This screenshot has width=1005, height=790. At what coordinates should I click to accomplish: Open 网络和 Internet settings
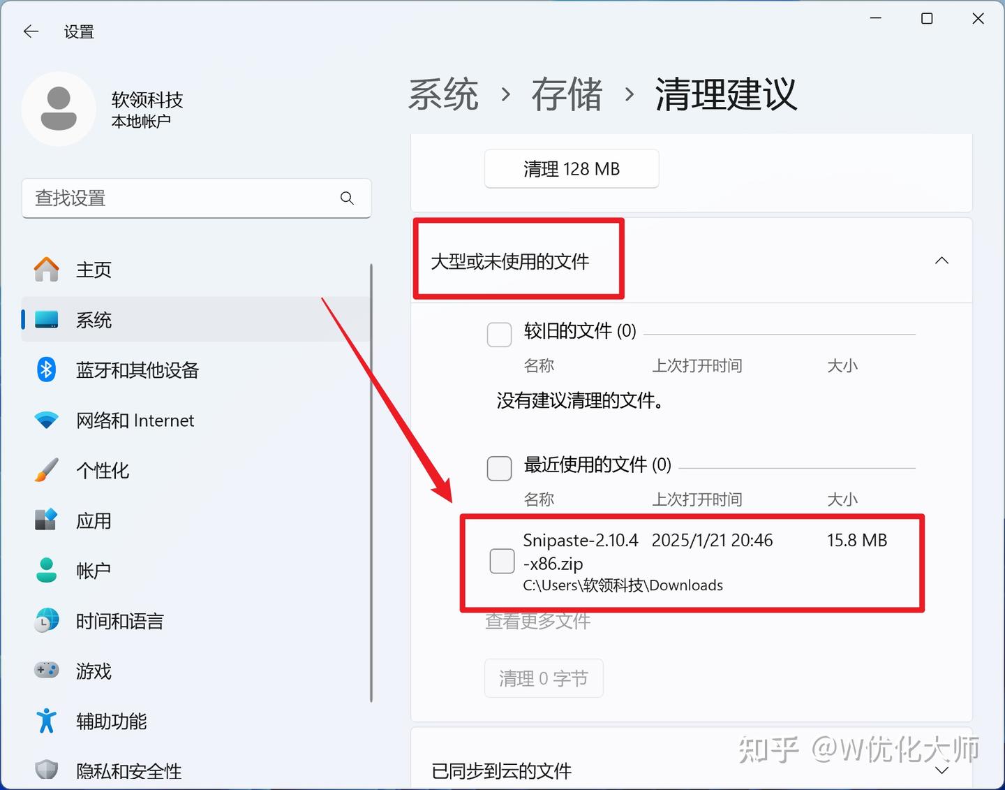coord(195,420)
